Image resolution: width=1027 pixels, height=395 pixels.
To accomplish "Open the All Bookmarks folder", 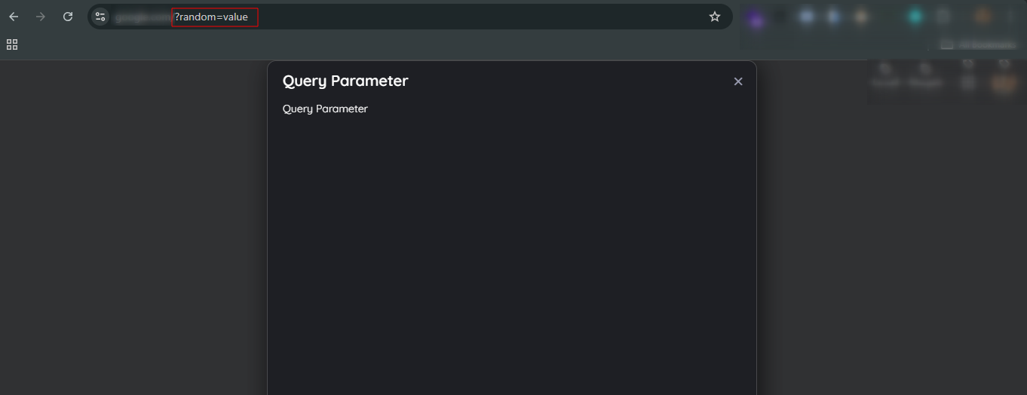I will click(x=978, y=44).
